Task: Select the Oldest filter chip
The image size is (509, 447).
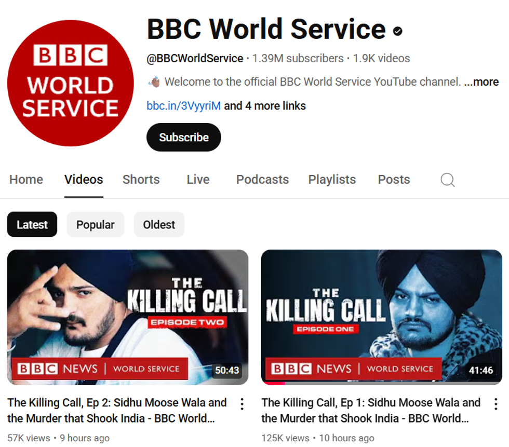Action: coord(158,224)
